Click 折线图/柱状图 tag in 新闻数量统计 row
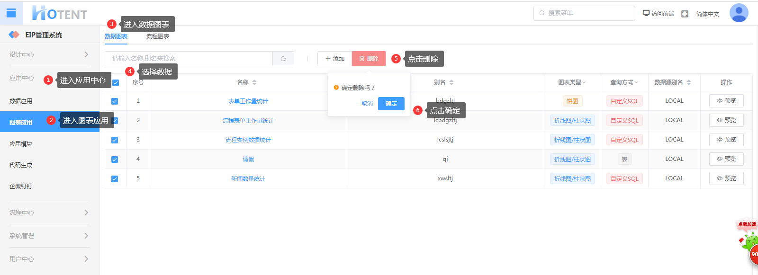 pos(572,179)
